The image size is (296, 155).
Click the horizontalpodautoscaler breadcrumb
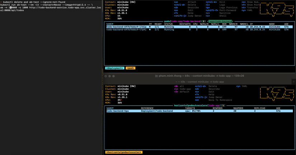pyautogui.click(x=124, y=152)
